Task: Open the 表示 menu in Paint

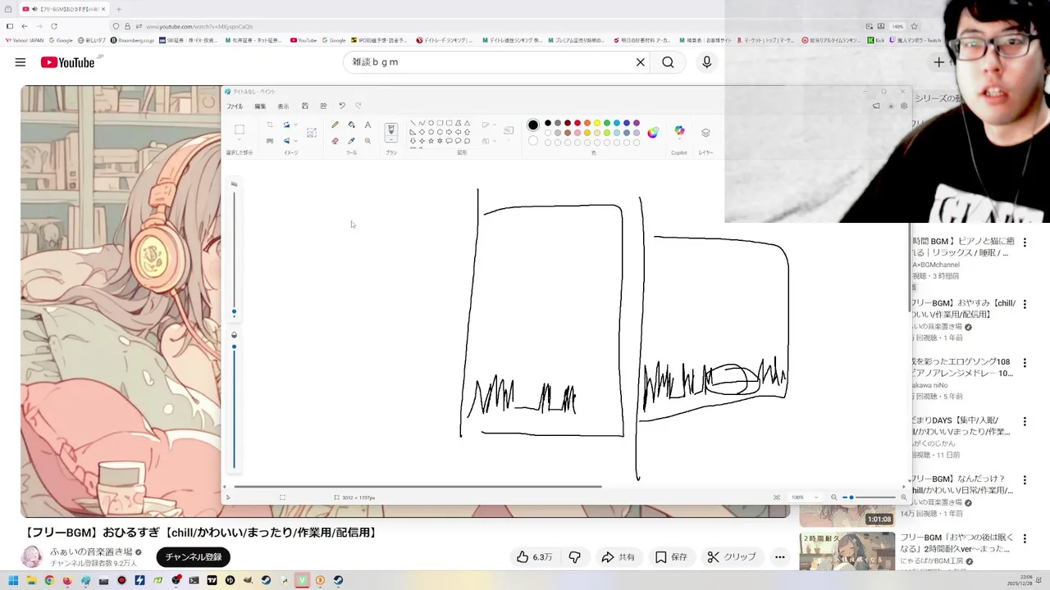Action: click(x=283, y=107)
